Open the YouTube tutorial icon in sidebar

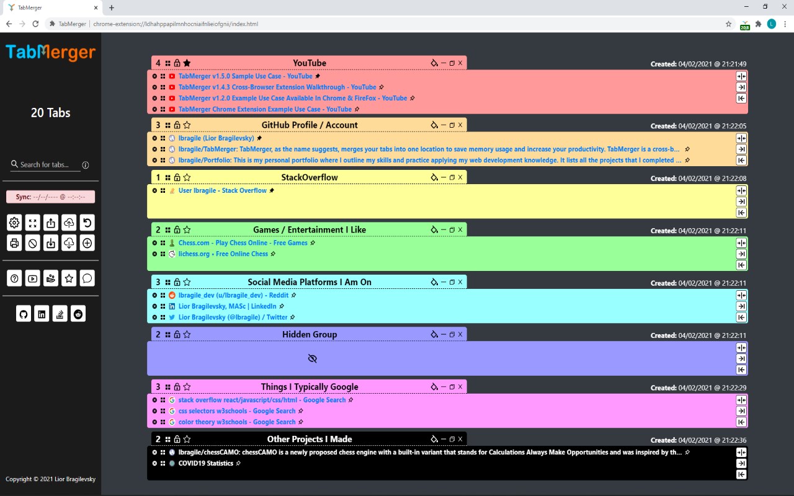click(x=33, y=278)
